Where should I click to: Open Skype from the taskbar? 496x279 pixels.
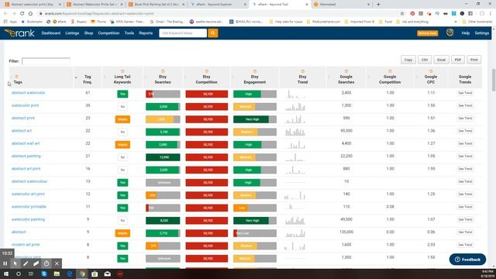[x=44, y=274]
